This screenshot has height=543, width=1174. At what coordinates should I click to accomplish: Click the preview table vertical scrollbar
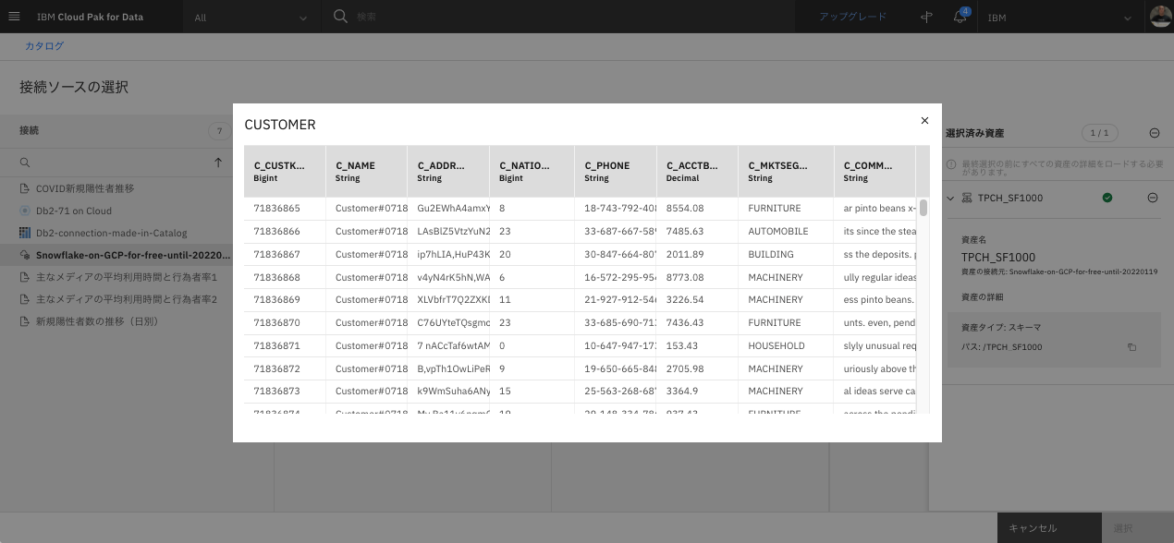[x=923, y=208]
